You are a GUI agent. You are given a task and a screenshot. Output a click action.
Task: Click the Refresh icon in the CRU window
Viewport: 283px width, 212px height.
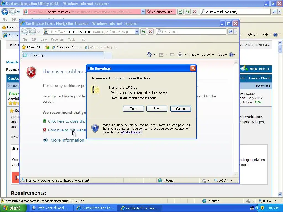point(188,12)
